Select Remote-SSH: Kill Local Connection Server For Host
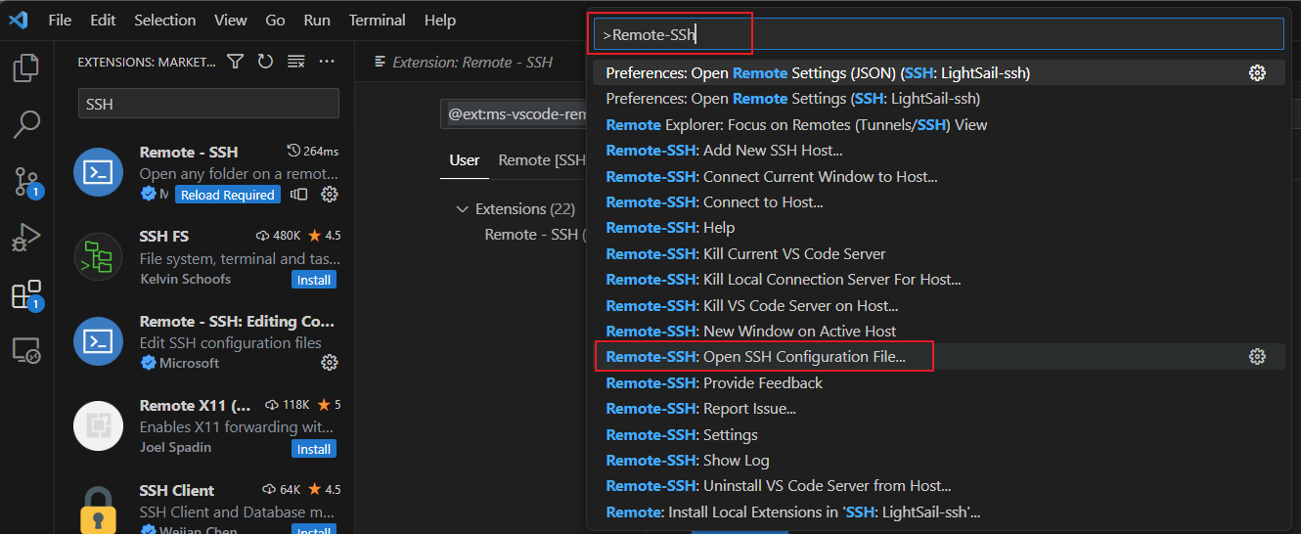1301x534 pixels. click(938, 280)
